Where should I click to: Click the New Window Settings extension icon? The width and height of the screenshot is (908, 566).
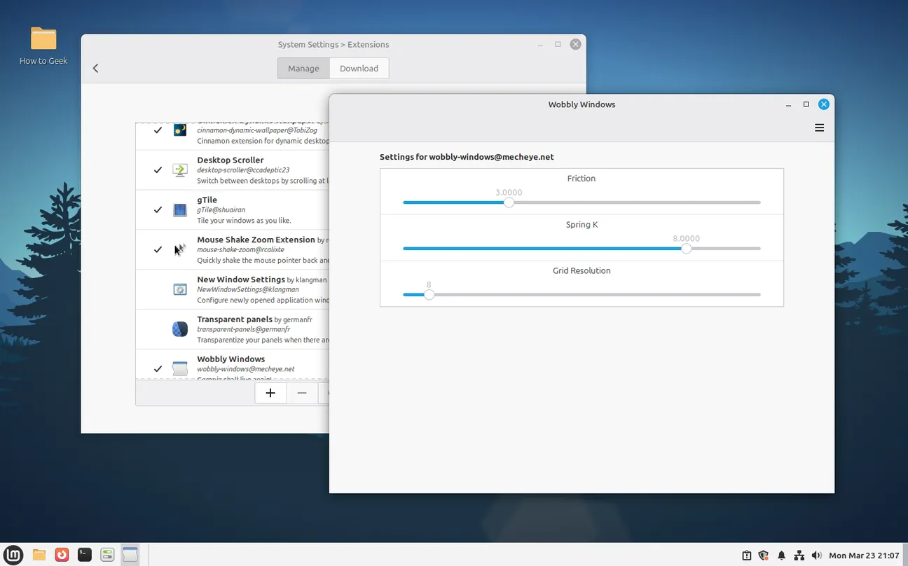coord(180,289)
